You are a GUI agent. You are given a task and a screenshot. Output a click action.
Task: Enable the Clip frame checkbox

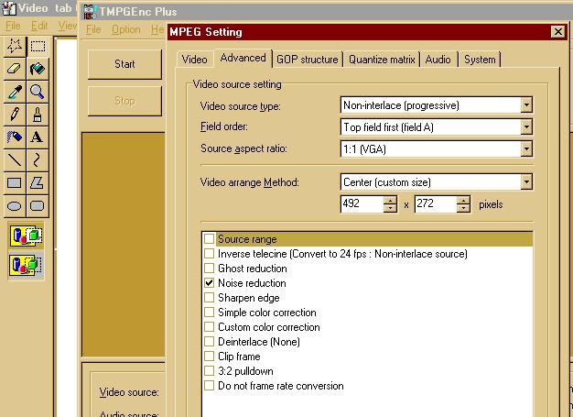pos(209,357)
